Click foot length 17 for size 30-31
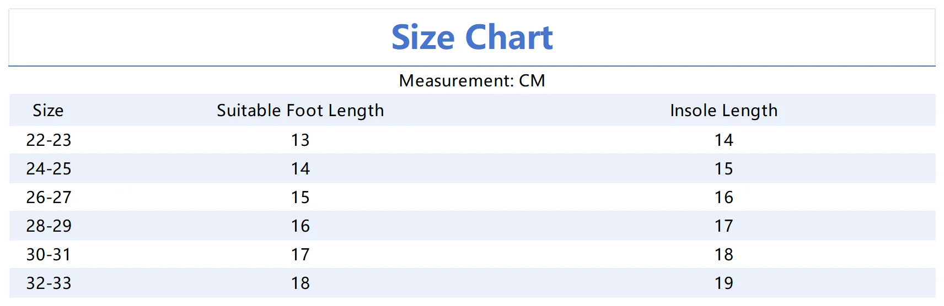Image resolution: width=944 pixels, height=306 pixels. tap(300, 254)
